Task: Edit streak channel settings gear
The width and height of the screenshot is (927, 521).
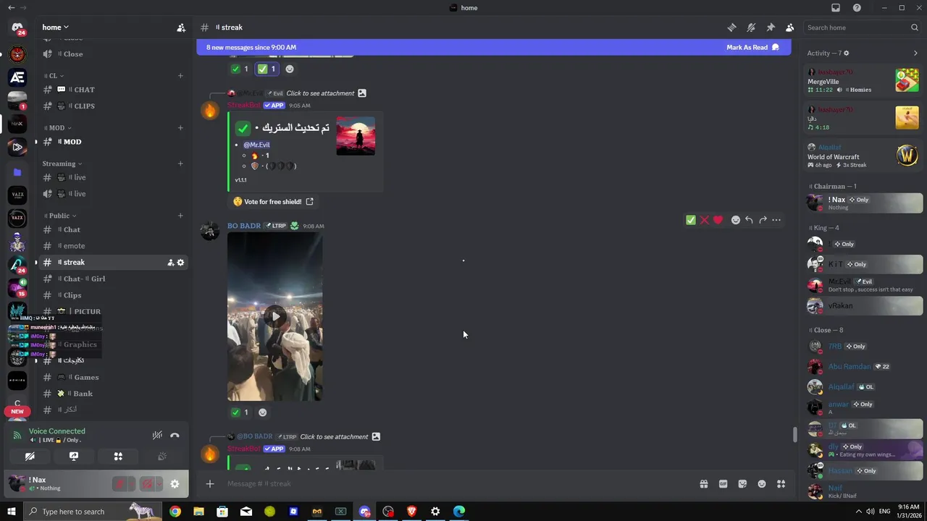Action: [x=180, y=263]
